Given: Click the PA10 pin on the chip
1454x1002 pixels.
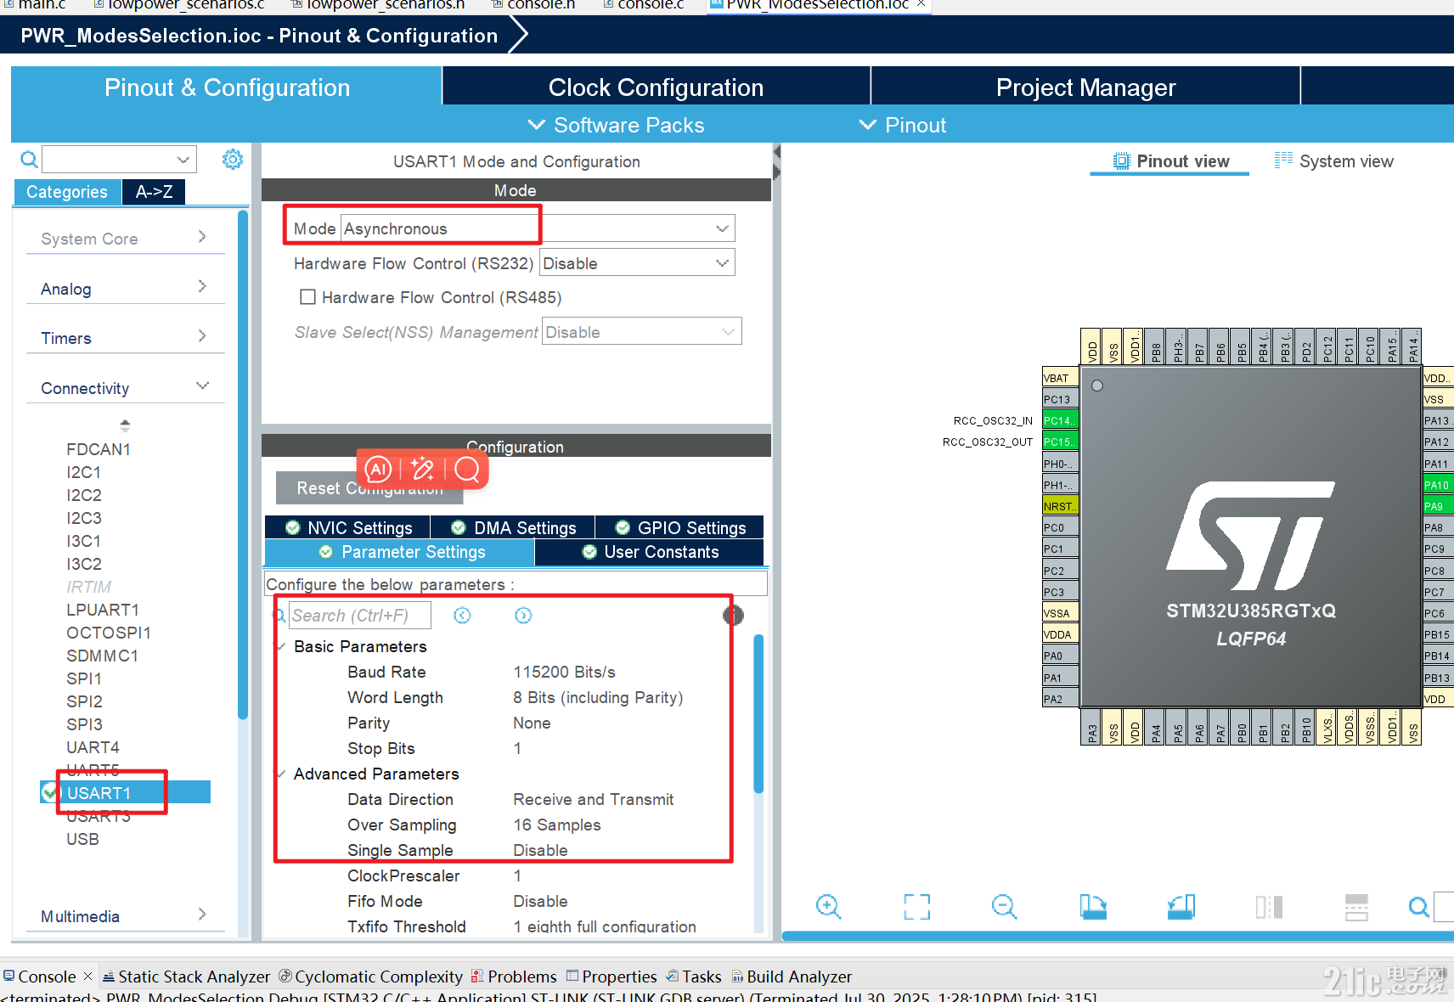Looking at the screenshot, I should pyautogui.click(x=1438, y=485).
